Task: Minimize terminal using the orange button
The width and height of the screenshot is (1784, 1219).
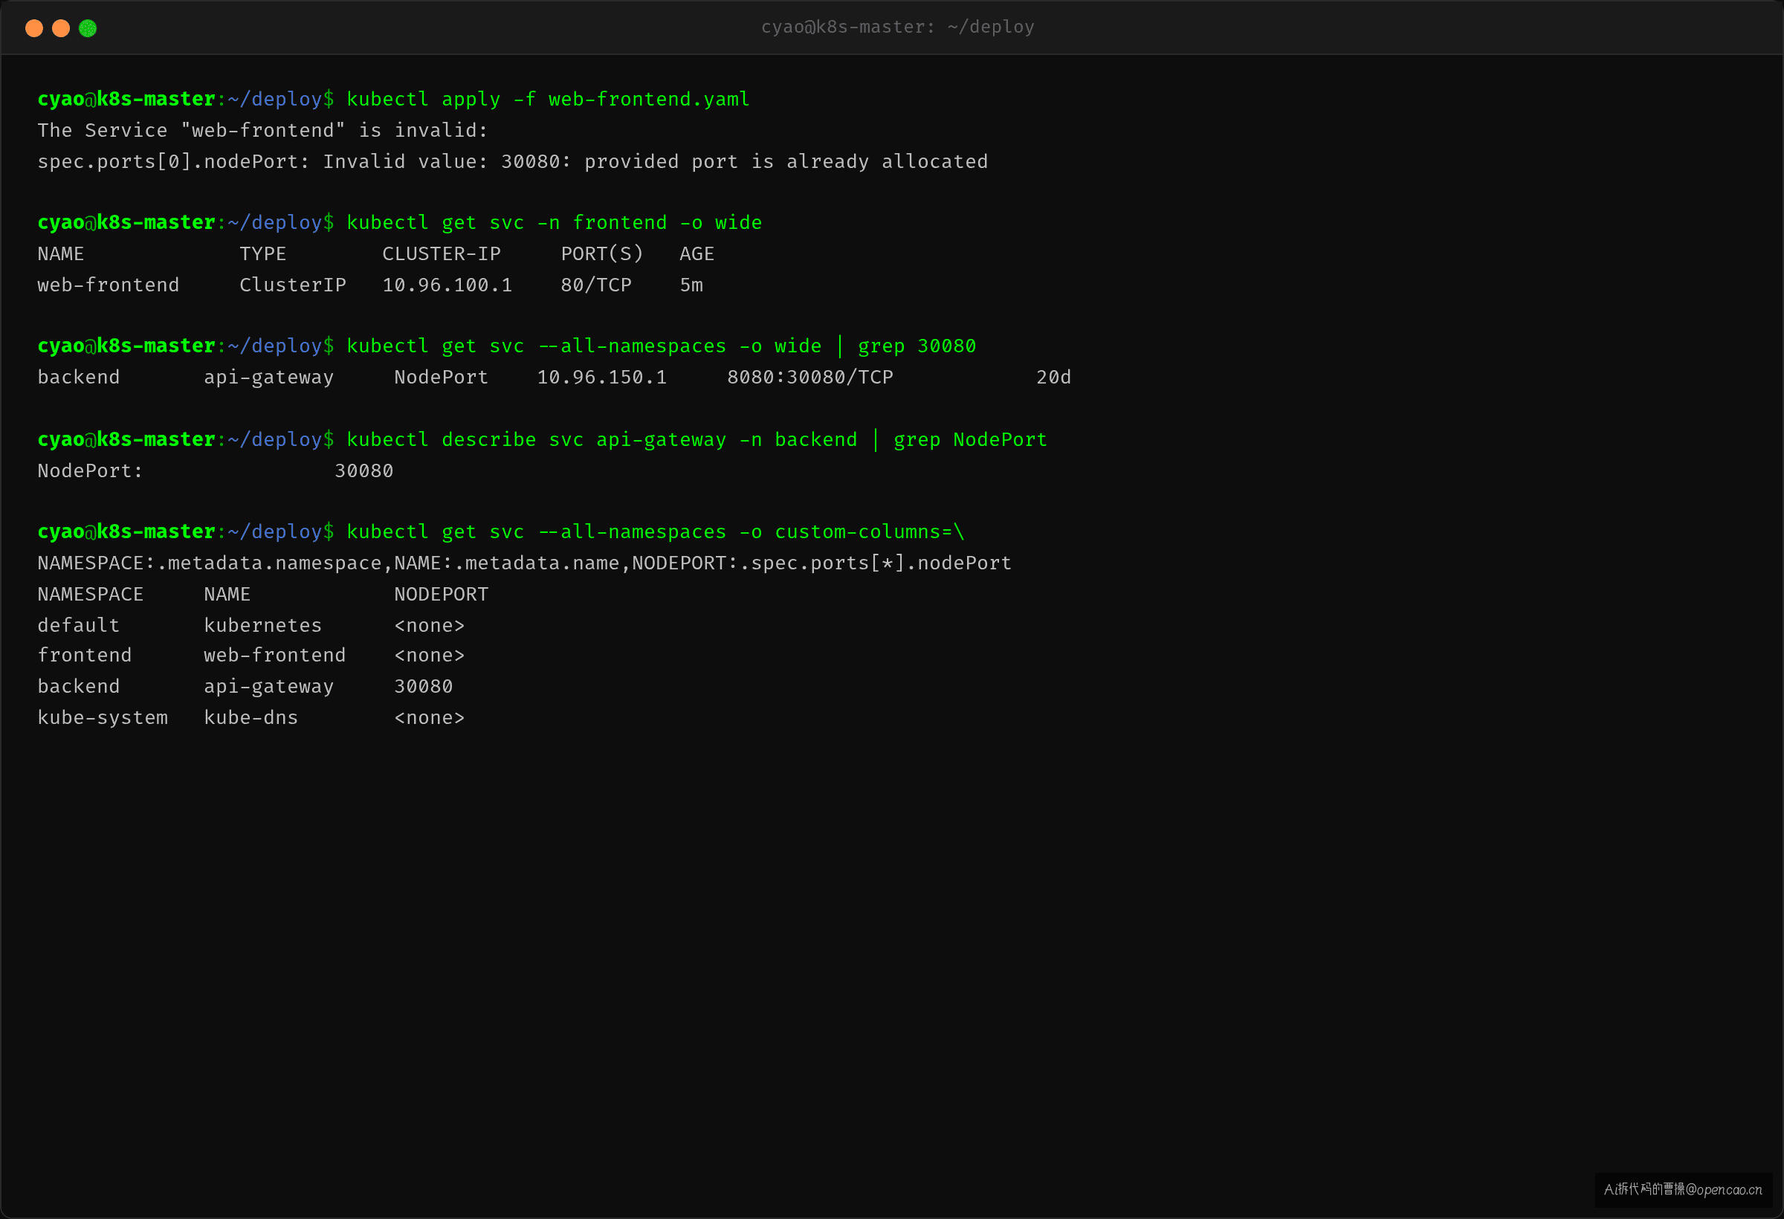Action: (61, 28)
